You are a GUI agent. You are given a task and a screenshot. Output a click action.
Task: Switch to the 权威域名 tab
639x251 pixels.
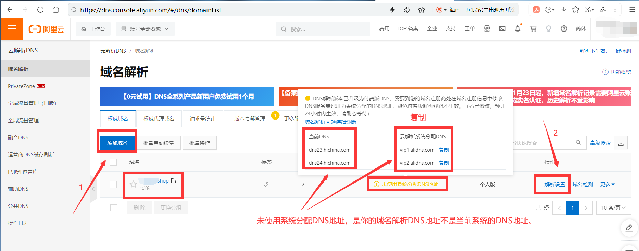(x=118, y=118)
